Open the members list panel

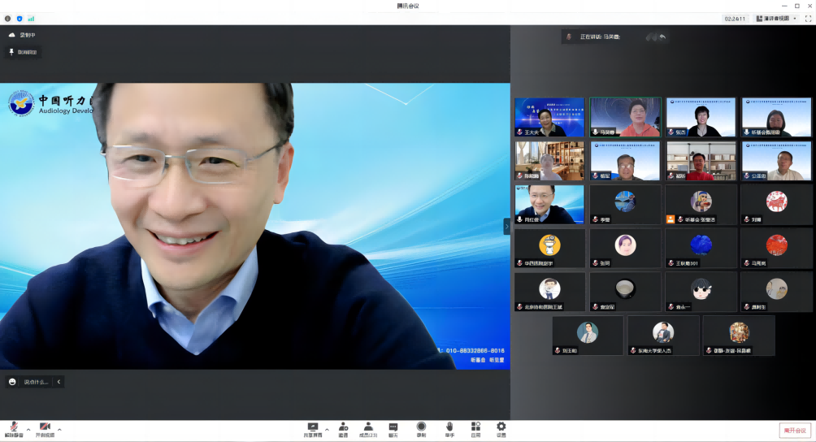click(368, 427)
